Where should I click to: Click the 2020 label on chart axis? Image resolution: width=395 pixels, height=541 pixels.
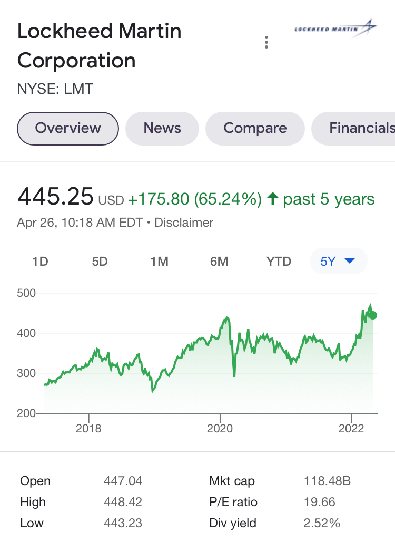(x=220, y=428)
